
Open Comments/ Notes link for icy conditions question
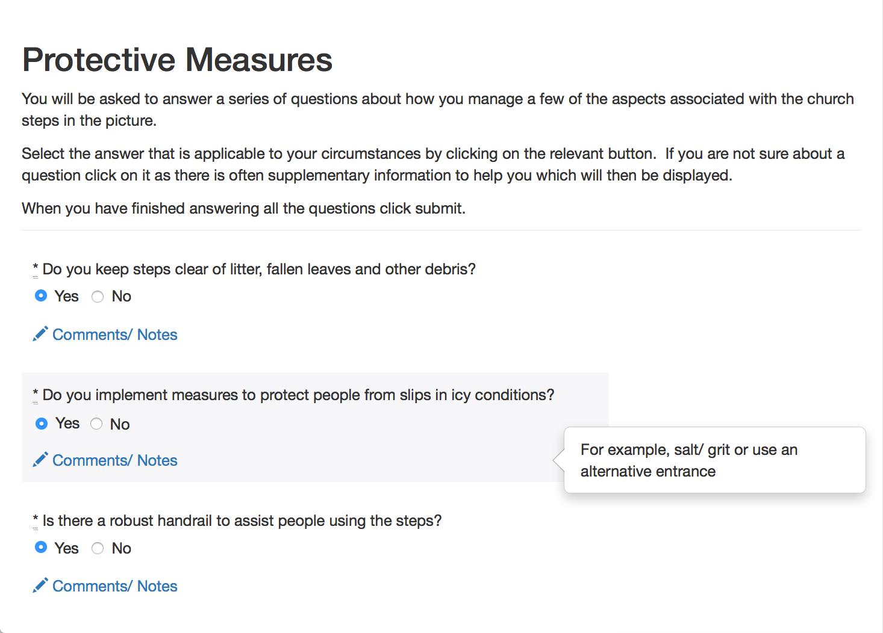click(x=115, y=460)
